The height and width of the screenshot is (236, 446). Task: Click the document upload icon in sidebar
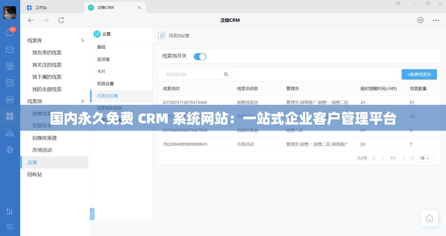(x=9, y=66)
